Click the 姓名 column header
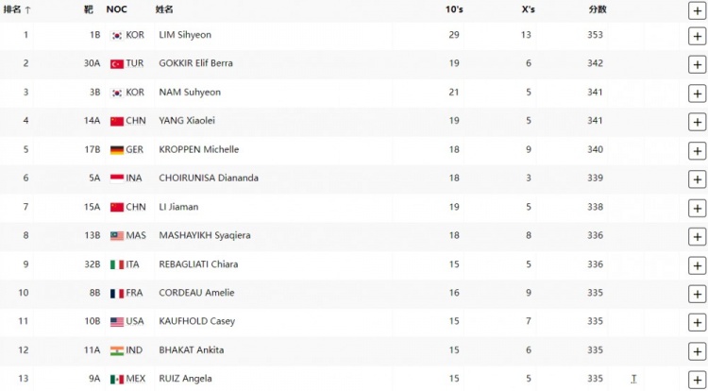The width and height of the screenshot is (708, 391). [x=164, y=9]
